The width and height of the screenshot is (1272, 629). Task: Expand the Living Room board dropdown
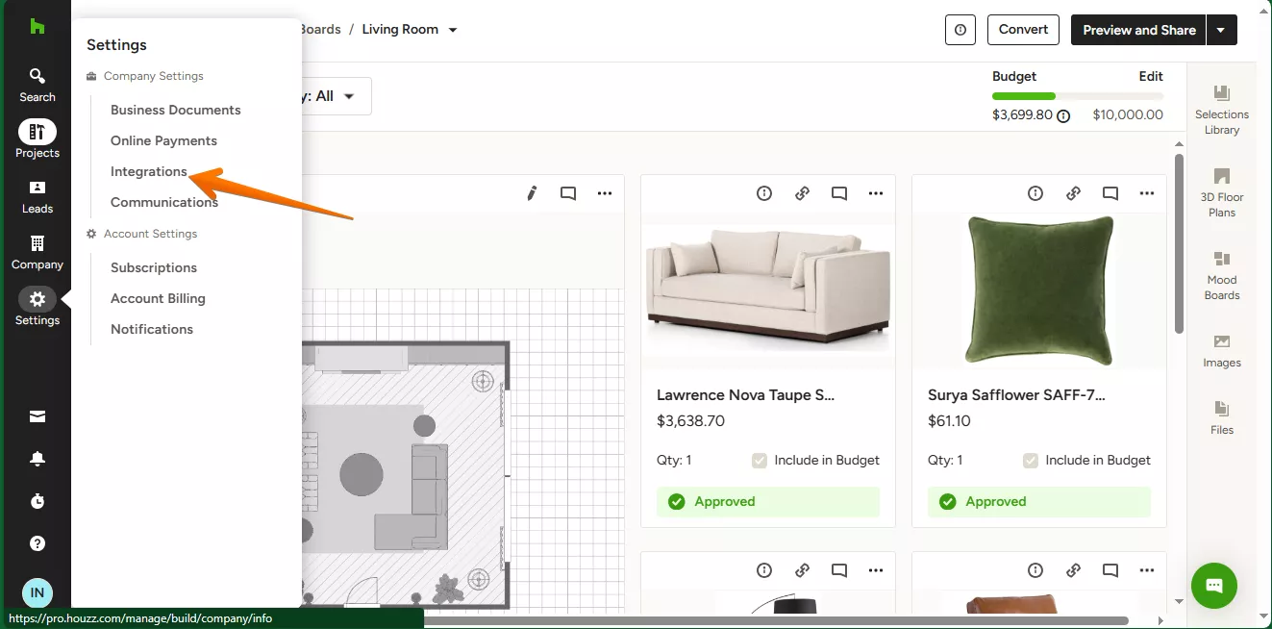(453, 30)
